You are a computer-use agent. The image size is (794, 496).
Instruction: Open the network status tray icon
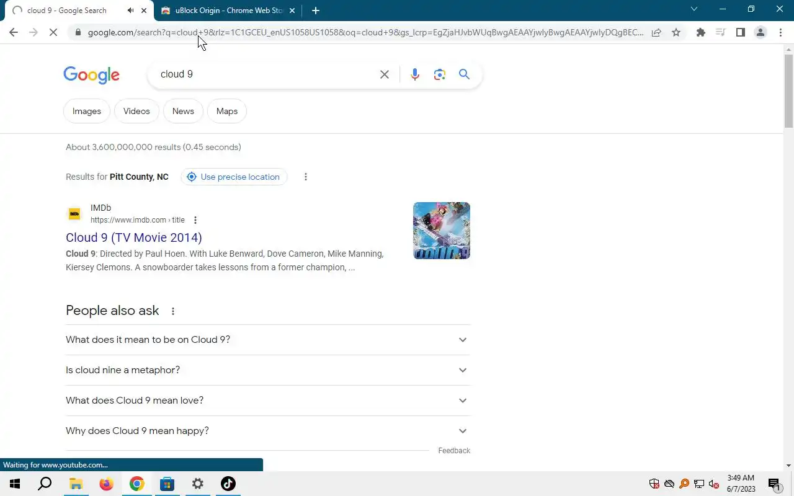699,484
